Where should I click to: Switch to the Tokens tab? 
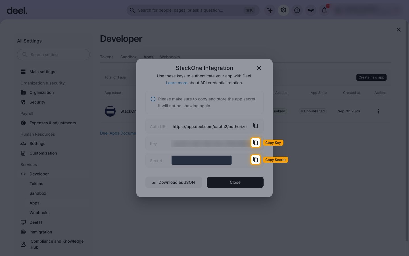pyautogui.click(x=107, y=57)
